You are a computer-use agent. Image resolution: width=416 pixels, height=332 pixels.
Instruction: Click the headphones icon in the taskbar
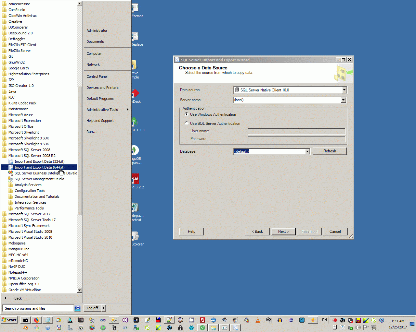(x=280, y=320)
